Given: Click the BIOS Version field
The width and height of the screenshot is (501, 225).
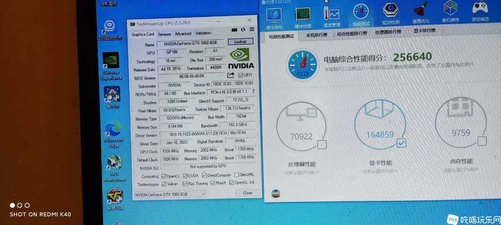Looking at the screenshot, I should pyautogui.click(x=192, y=76).
